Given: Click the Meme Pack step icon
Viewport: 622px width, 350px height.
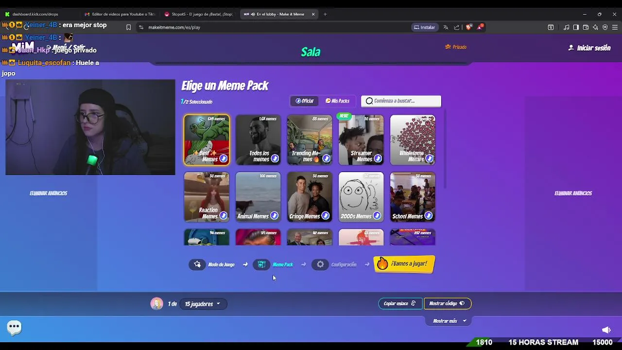Looking at the screenshot, I should [261, 264].
